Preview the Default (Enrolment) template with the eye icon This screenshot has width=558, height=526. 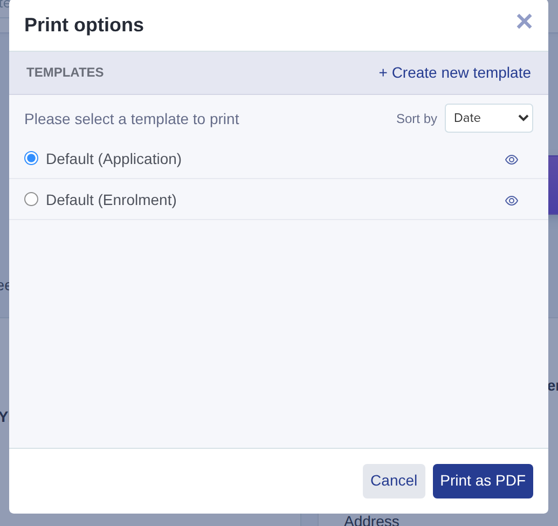point(512,201)
